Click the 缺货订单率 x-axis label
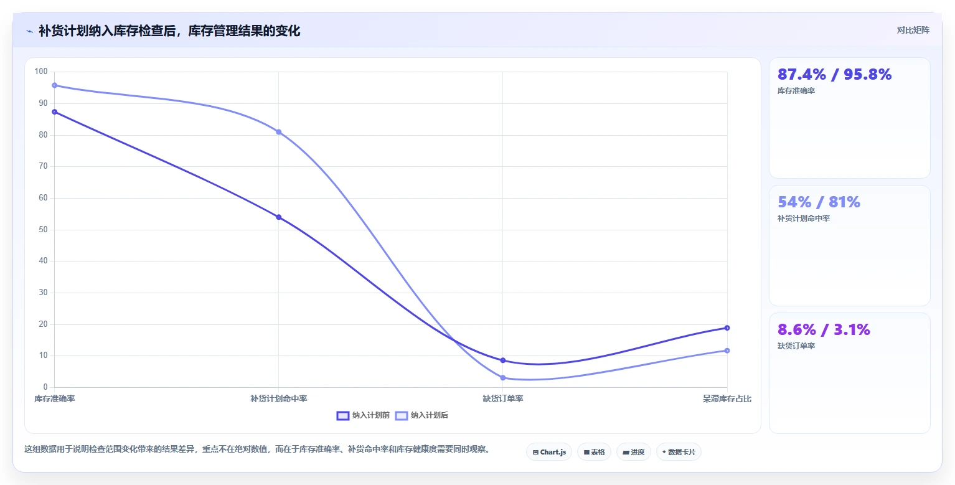The image size is (955, 485). pyautogui.click(x=503, y=399)
